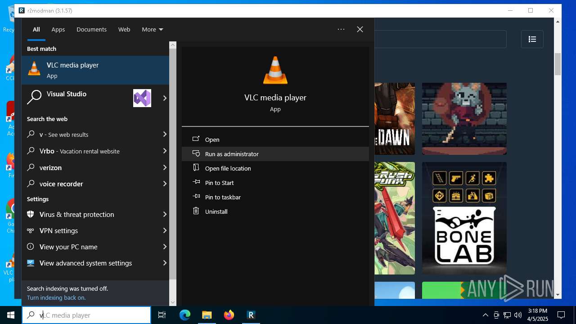Screen dimensions: 576x324
Task: Click the search icon beside Vrbo suggestion
Action: pos(31,151)
